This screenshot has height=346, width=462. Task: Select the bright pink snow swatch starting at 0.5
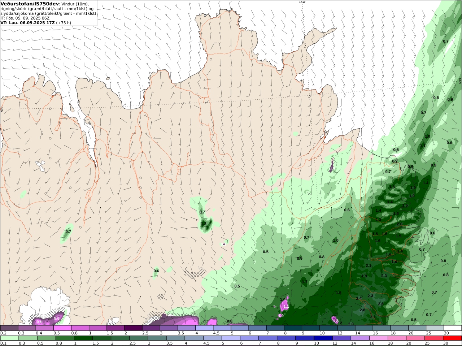coord(62,328)
